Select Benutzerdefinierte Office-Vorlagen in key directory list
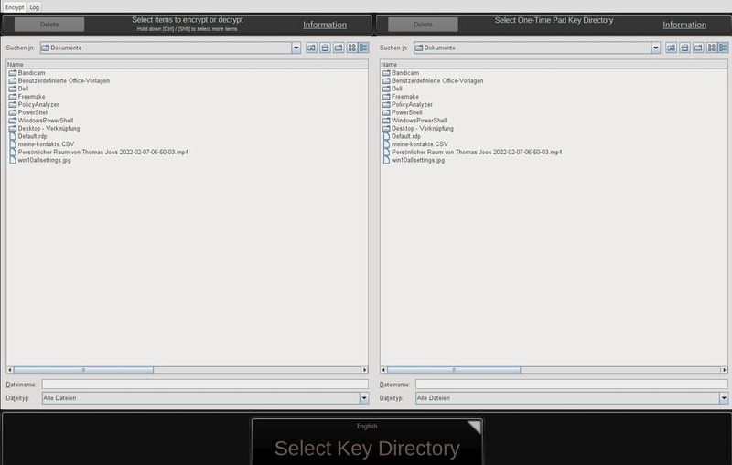 click(433, 80)
